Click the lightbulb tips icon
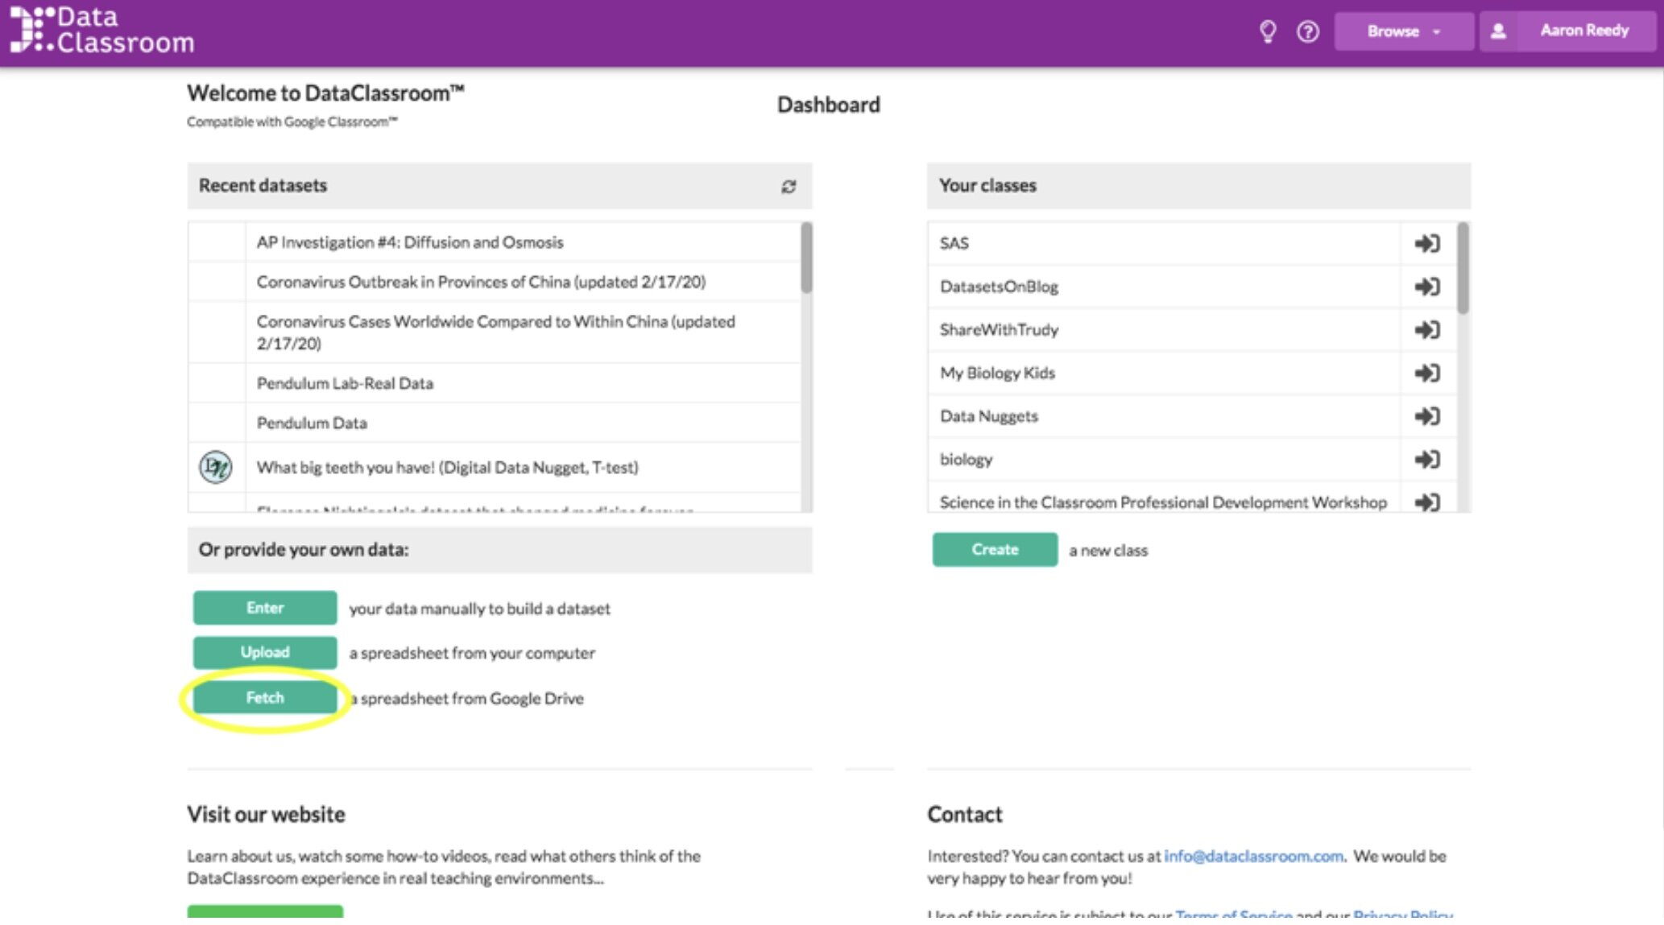 tap(1267, 31)
